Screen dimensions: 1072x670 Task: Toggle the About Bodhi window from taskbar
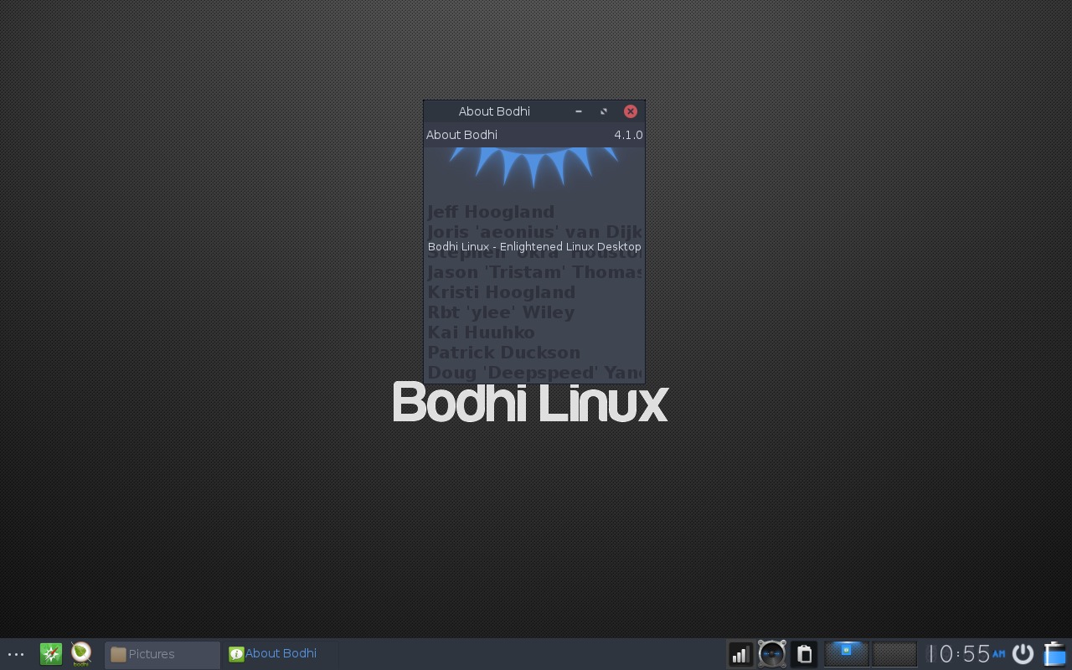click(281, 653)
